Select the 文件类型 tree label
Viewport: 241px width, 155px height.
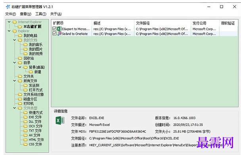[30, 108]
